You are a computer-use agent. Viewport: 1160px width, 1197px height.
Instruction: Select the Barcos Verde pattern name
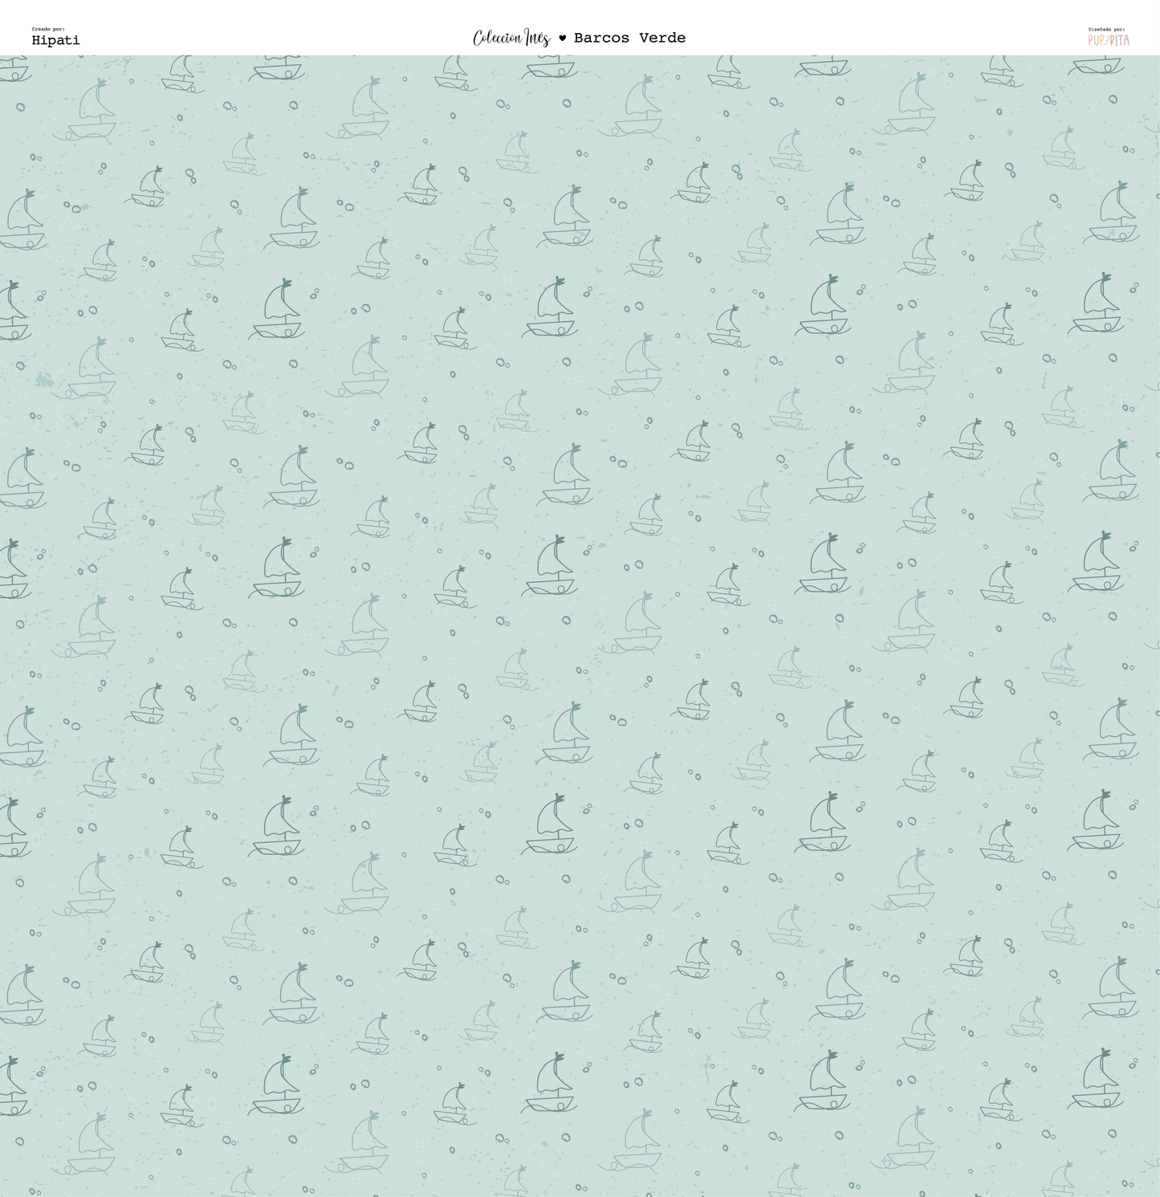coord(629,38)
